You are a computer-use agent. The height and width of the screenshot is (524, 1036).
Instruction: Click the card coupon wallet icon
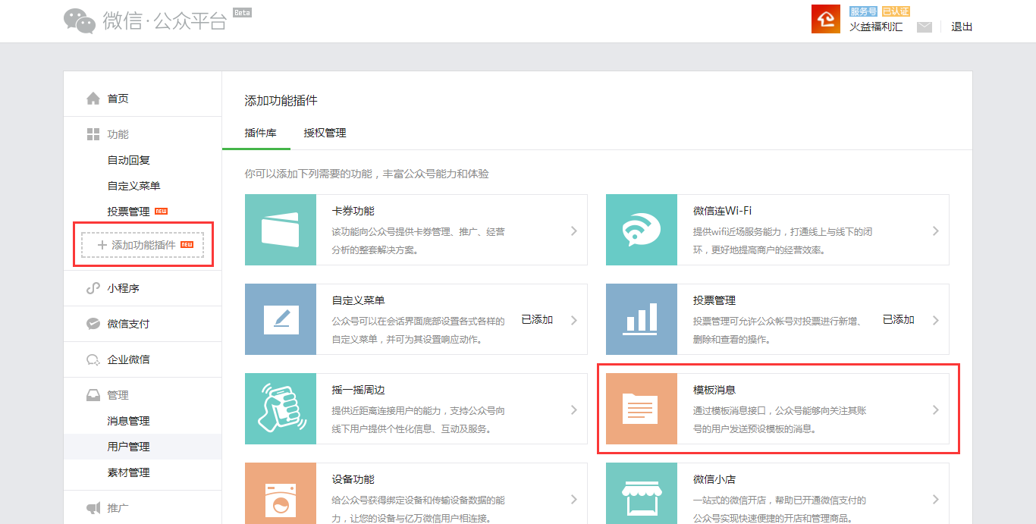coord(281,230)
